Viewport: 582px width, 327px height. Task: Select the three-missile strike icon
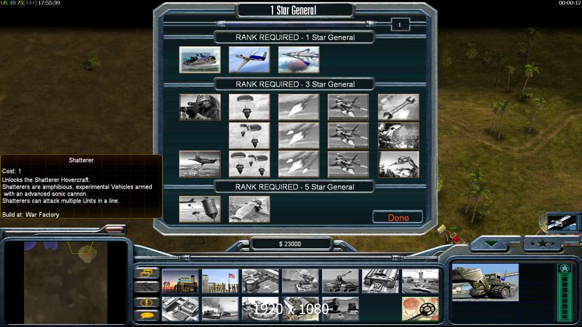(299, 163)
